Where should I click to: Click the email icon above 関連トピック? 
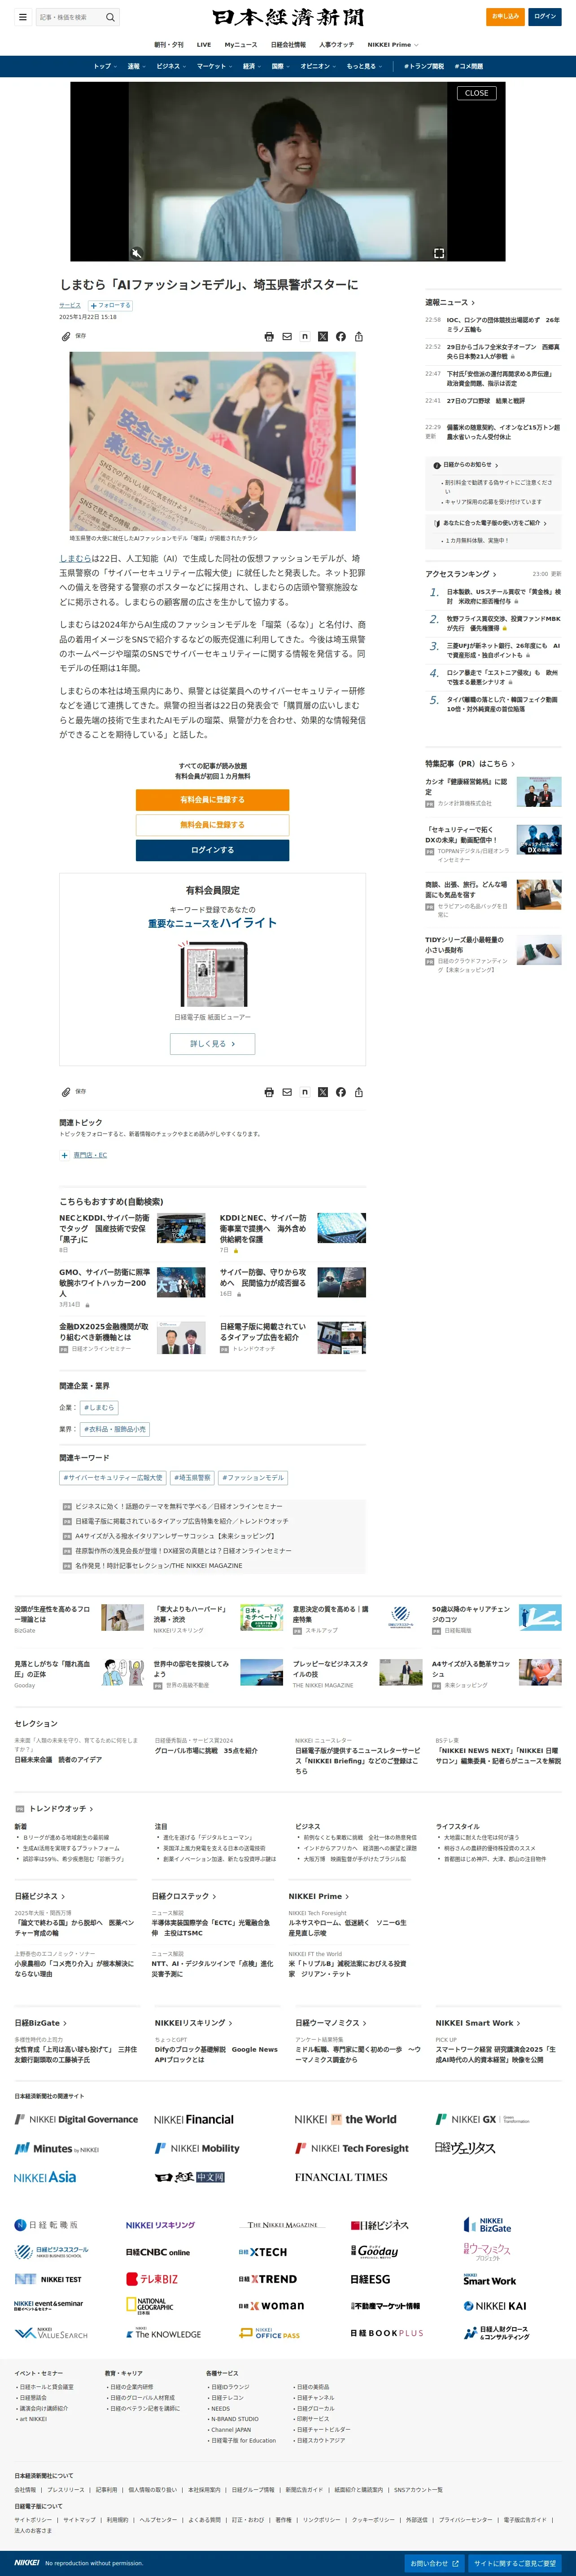tap(287, 1092)
